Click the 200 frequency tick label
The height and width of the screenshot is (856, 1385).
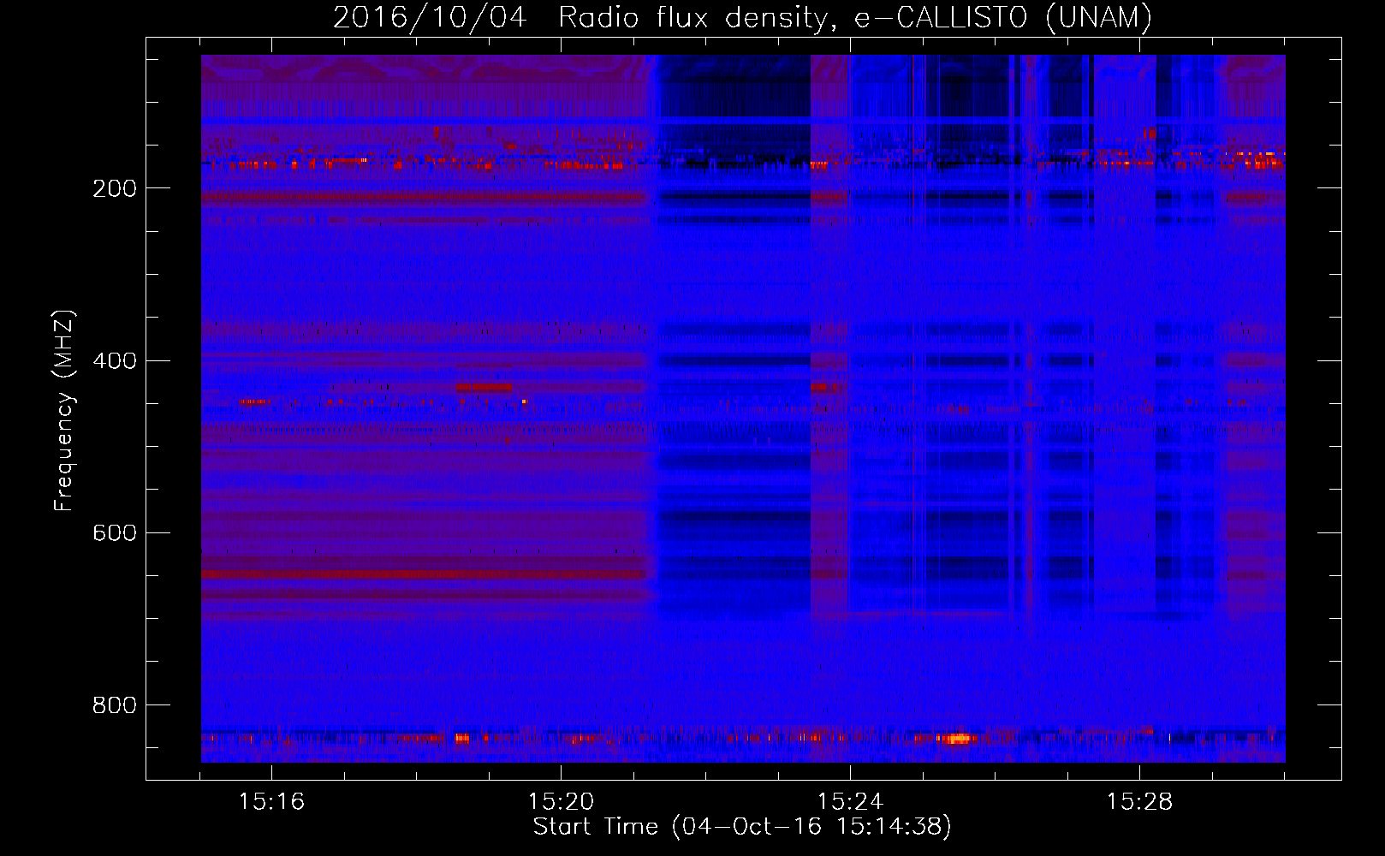115,188
